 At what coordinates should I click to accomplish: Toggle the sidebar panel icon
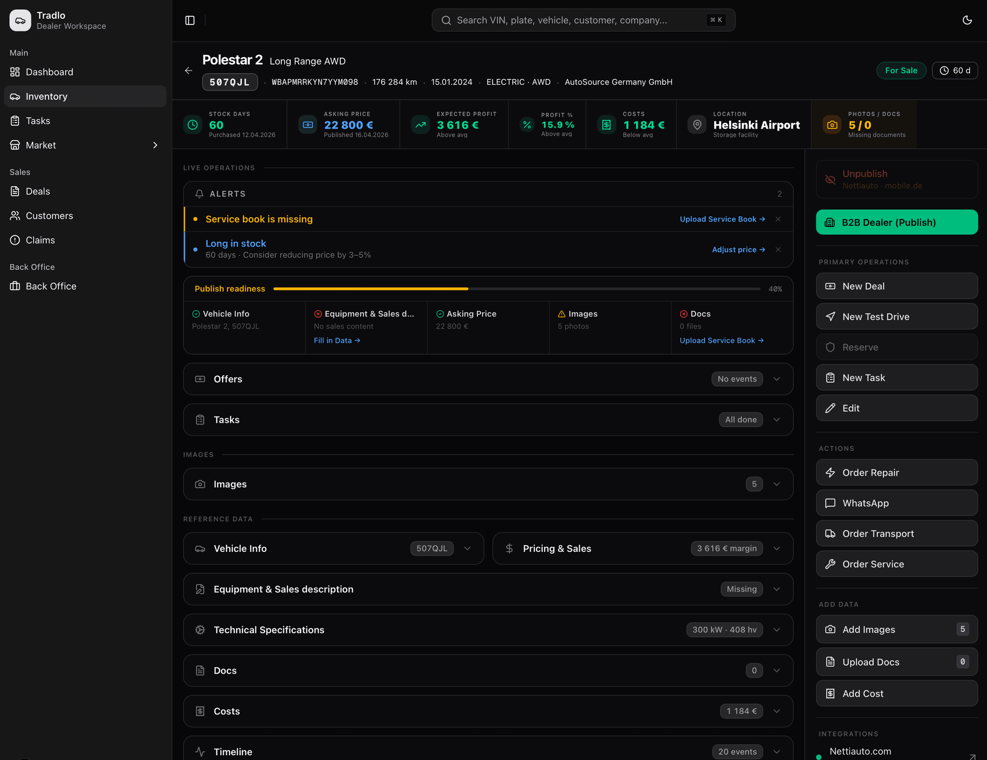pos(190,20)
